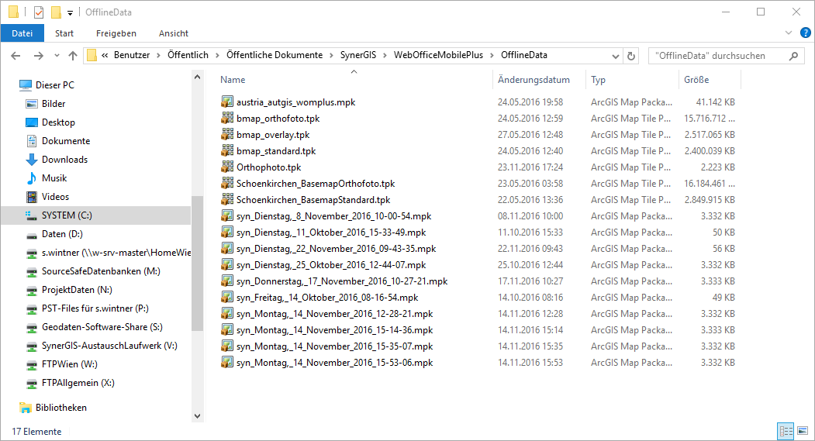Open the Datei menu tab

click(x=22, y=33)
